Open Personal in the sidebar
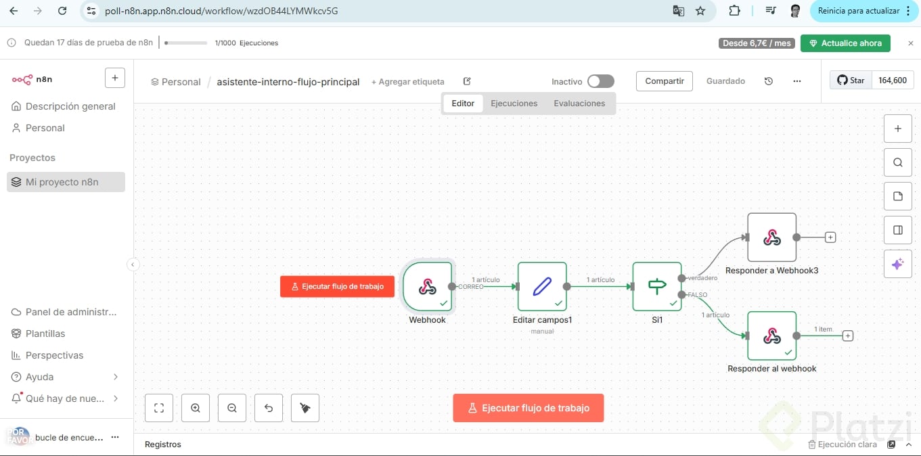Viewport: 921px width, 456px height. pyautogui.click(x=66, y=128)
